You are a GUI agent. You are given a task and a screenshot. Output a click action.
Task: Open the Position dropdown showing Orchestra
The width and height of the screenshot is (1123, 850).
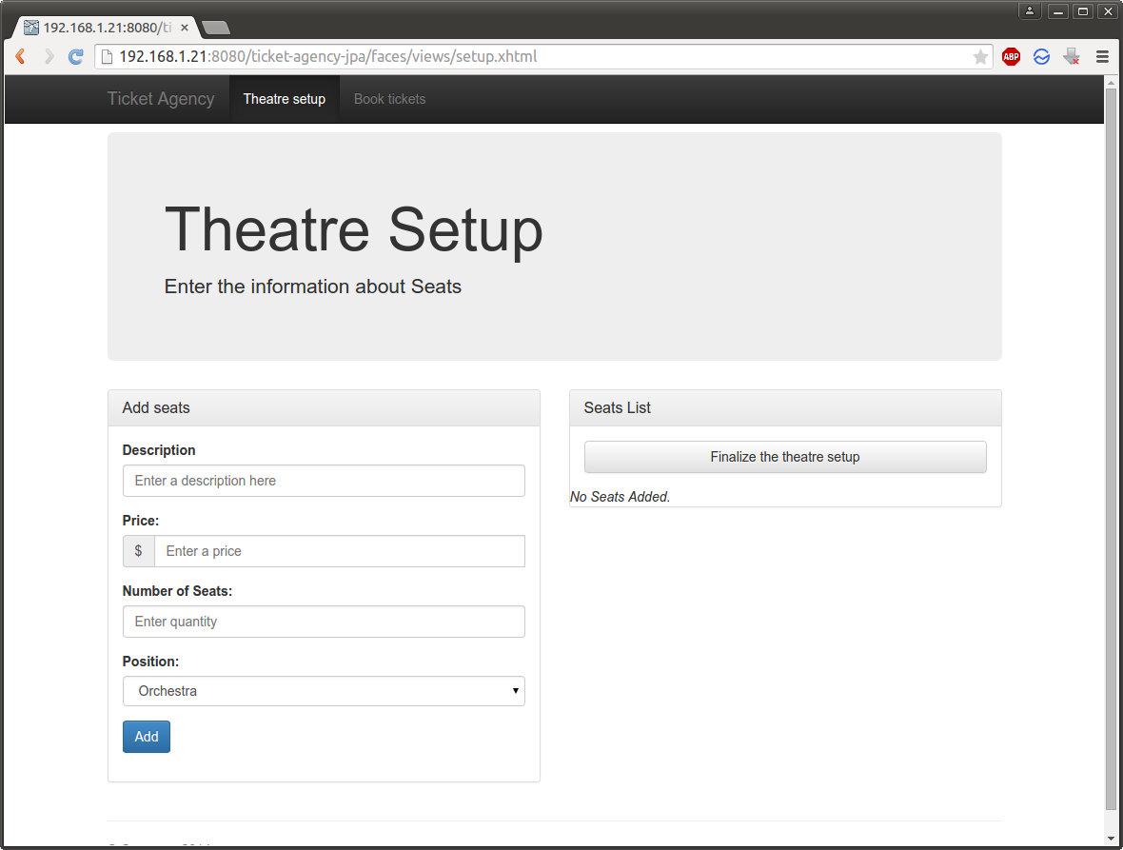[x=324, y=691]
